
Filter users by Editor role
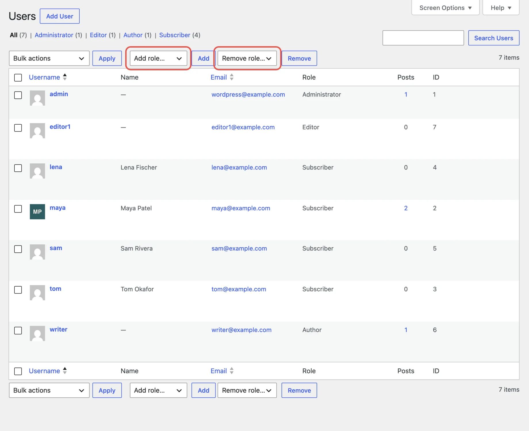pos(98,35)
